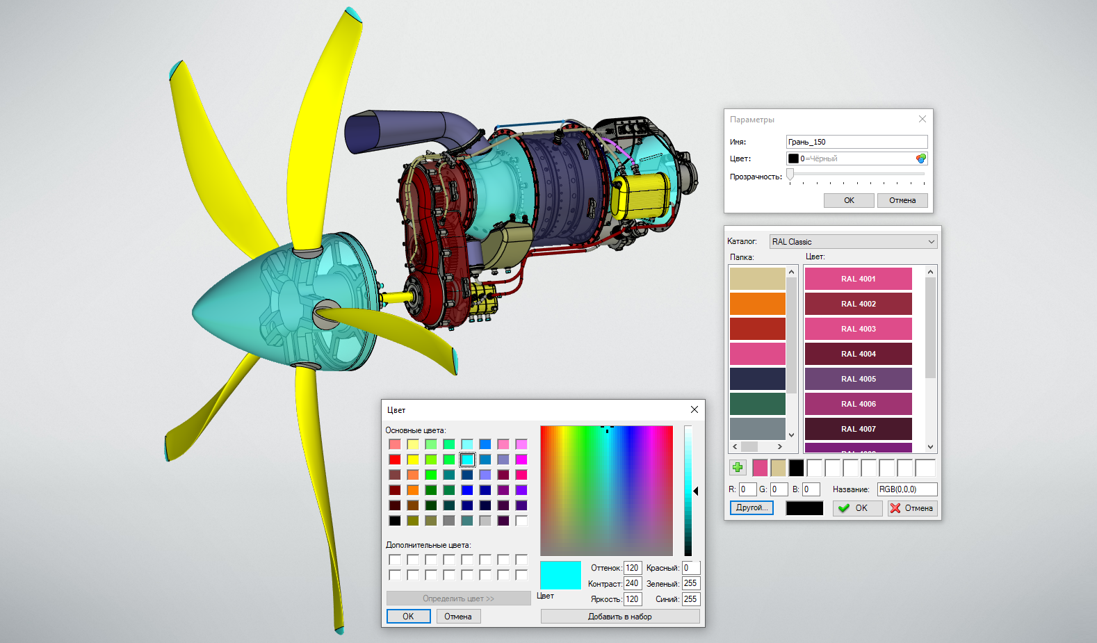Select the beige folder swatch in Папка
Image resolution: width=1097 pixels, height=643 pixels.
pyautogui.click(x=758, y=279)
